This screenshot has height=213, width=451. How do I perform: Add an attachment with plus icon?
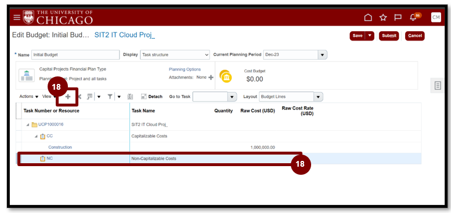click(x=211, y=78)
